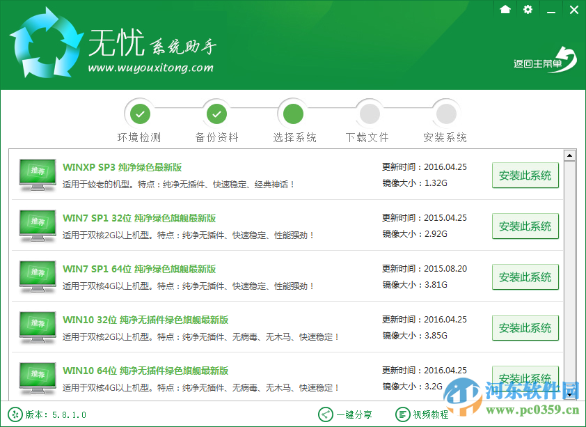Click the home icon in the title bar
586x427 pixels.
coord(505,10)
